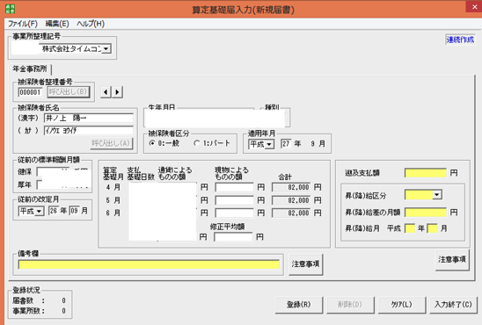Open the 編集(E) menu

(57, 24)
